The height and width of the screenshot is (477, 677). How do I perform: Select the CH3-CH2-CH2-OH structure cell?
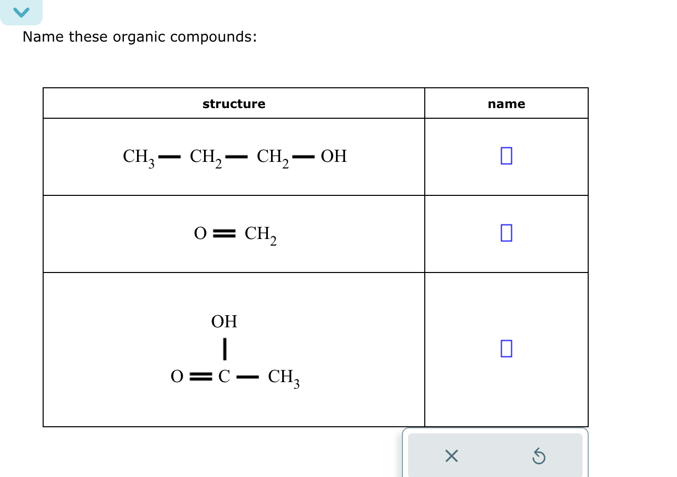pyautogui.click(x=234, y=156)
